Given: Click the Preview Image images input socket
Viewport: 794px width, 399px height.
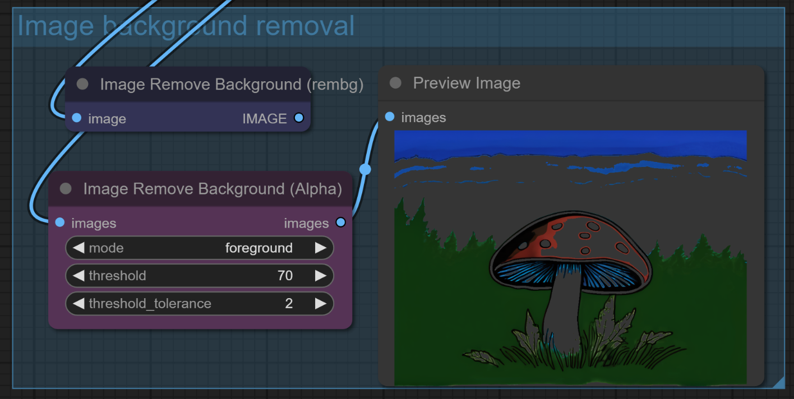Looking at the screenshot, I should 390,117.
